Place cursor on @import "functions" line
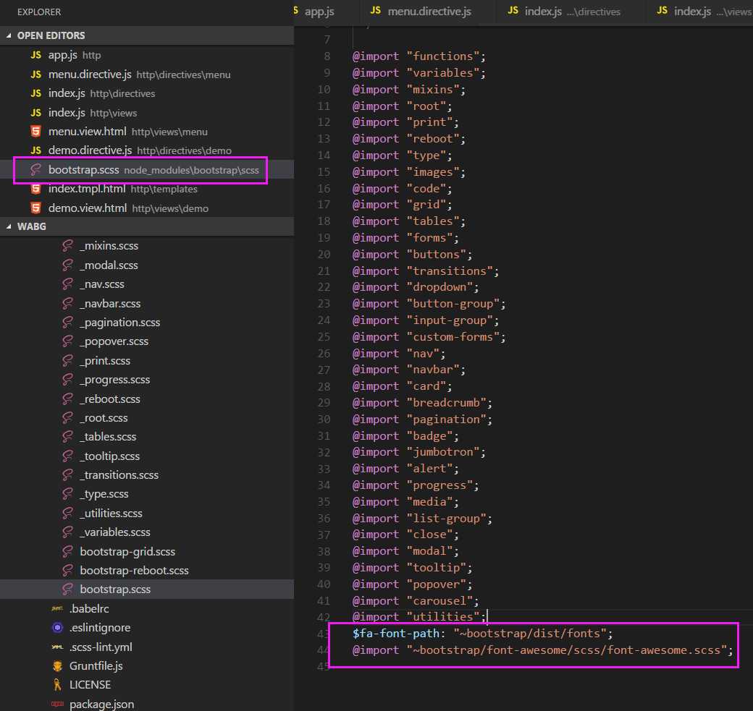 418,56
